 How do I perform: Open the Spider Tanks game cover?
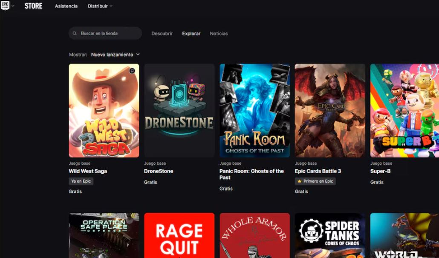(x=330, y=236)
